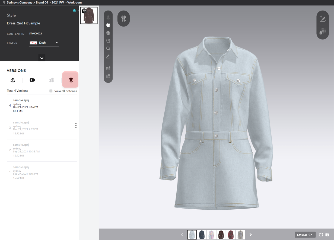Expand the style details chevron
The height and width of the screenshot is (240, 334).
[42, 58]
